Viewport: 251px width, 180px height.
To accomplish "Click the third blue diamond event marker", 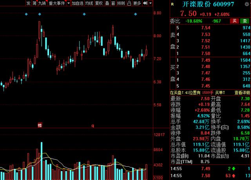I will 84,14.
